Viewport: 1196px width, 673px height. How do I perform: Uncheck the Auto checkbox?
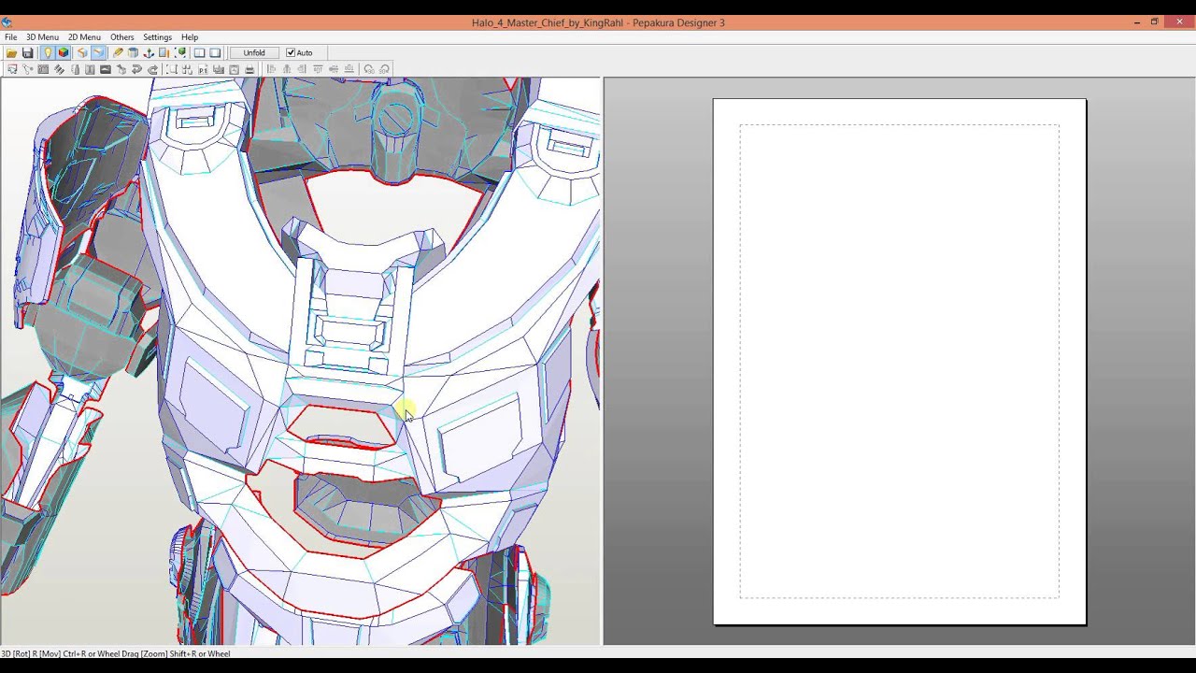coord(291,52)
